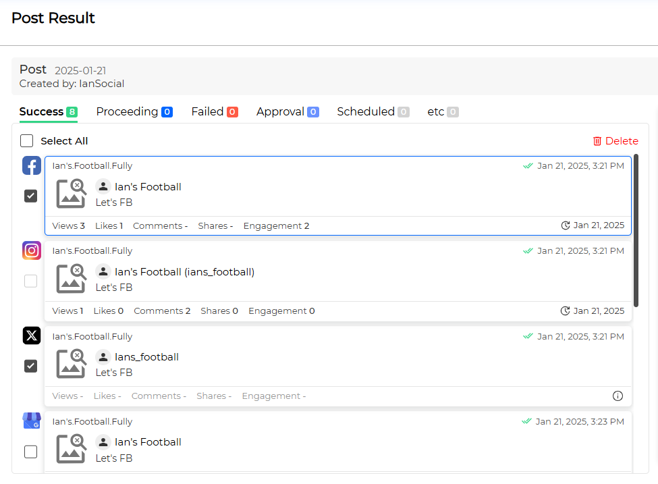Click the red Delete button

[x=615, y=141]
